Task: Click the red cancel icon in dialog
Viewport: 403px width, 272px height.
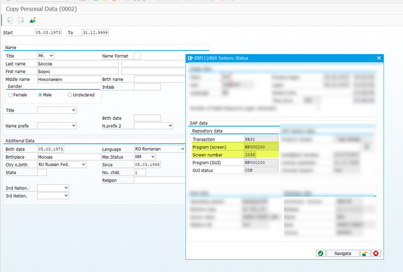Action: point(375,253)
